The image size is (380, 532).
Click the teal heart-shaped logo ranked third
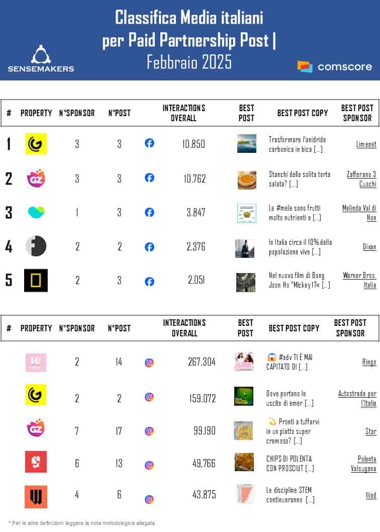(36, 212)
